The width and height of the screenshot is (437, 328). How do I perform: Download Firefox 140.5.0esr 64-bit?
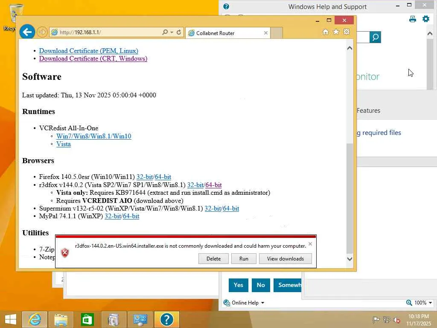(x=163, y=177)
